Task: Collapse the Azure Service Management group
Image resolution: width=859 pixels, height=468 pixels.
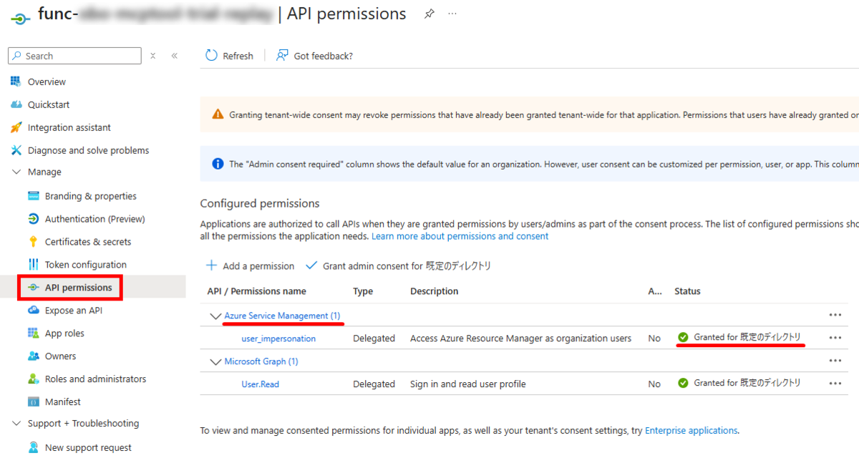Action: [x=215, y=316]
